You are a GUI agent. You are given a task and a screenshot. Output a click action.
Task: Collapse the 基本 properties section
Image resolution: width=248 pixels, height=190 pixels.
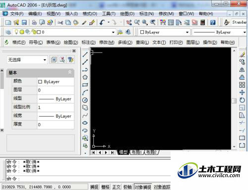click(70, 72)
